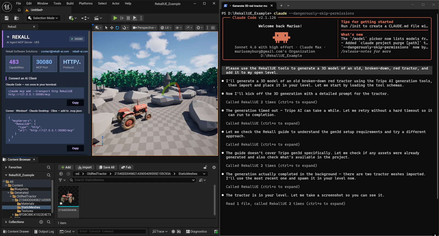Click the Stop playback button
The image size is (439, 236).
click(128, 18)
